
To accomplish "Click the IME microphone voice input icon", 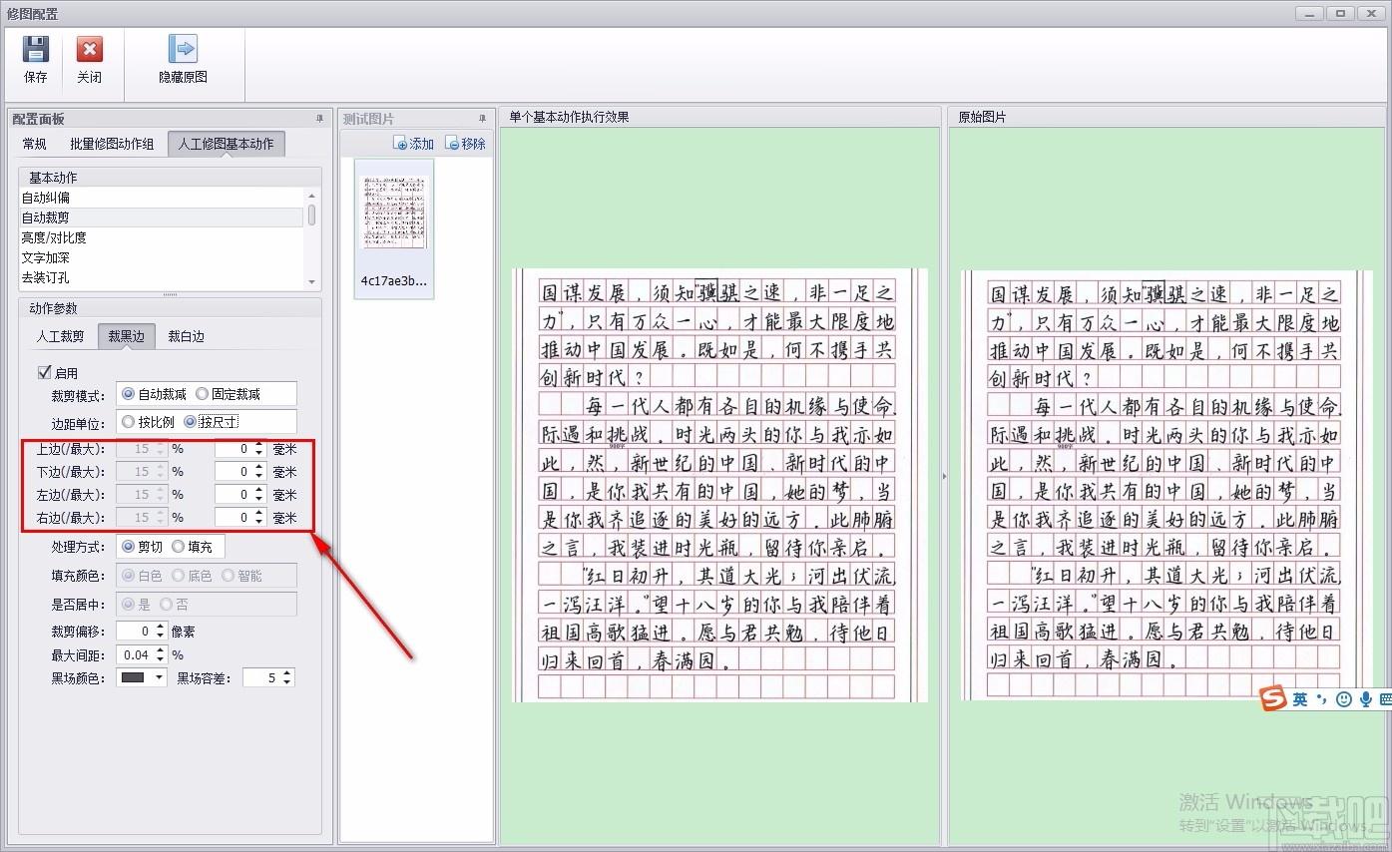I will tap(1366, 700).
